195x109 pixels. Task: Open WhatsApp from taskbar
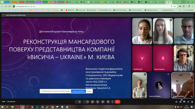[x=37, y=107]
